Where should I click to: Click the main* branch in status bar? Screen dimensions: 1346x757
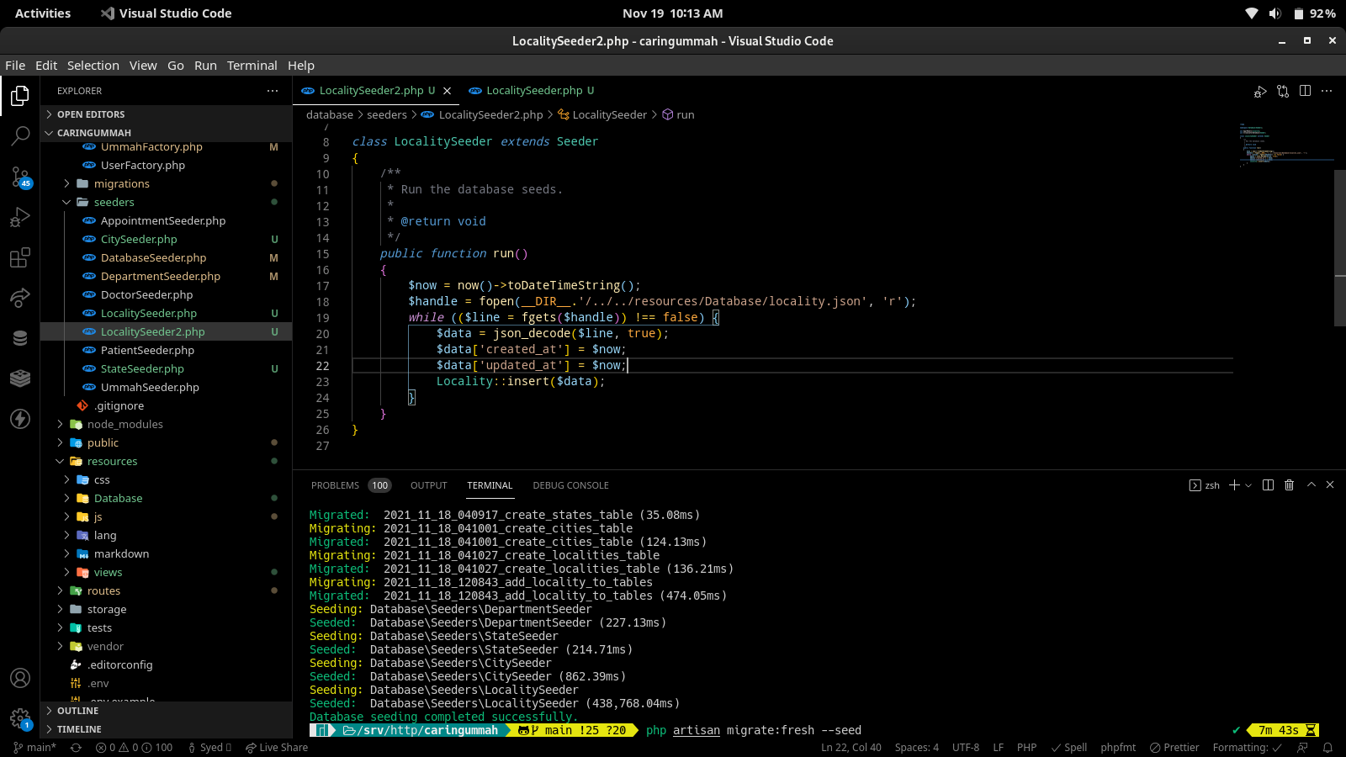(x=34, y=748)
